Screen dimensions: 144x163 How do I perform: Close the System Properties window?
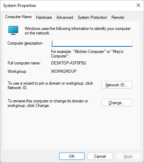[x=138, y=5]
